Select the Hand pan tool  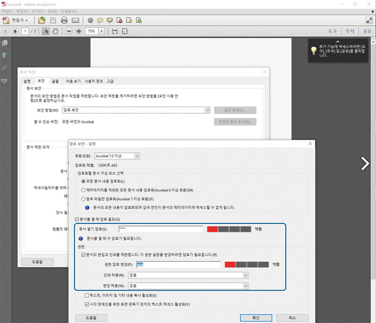(55, 31)
